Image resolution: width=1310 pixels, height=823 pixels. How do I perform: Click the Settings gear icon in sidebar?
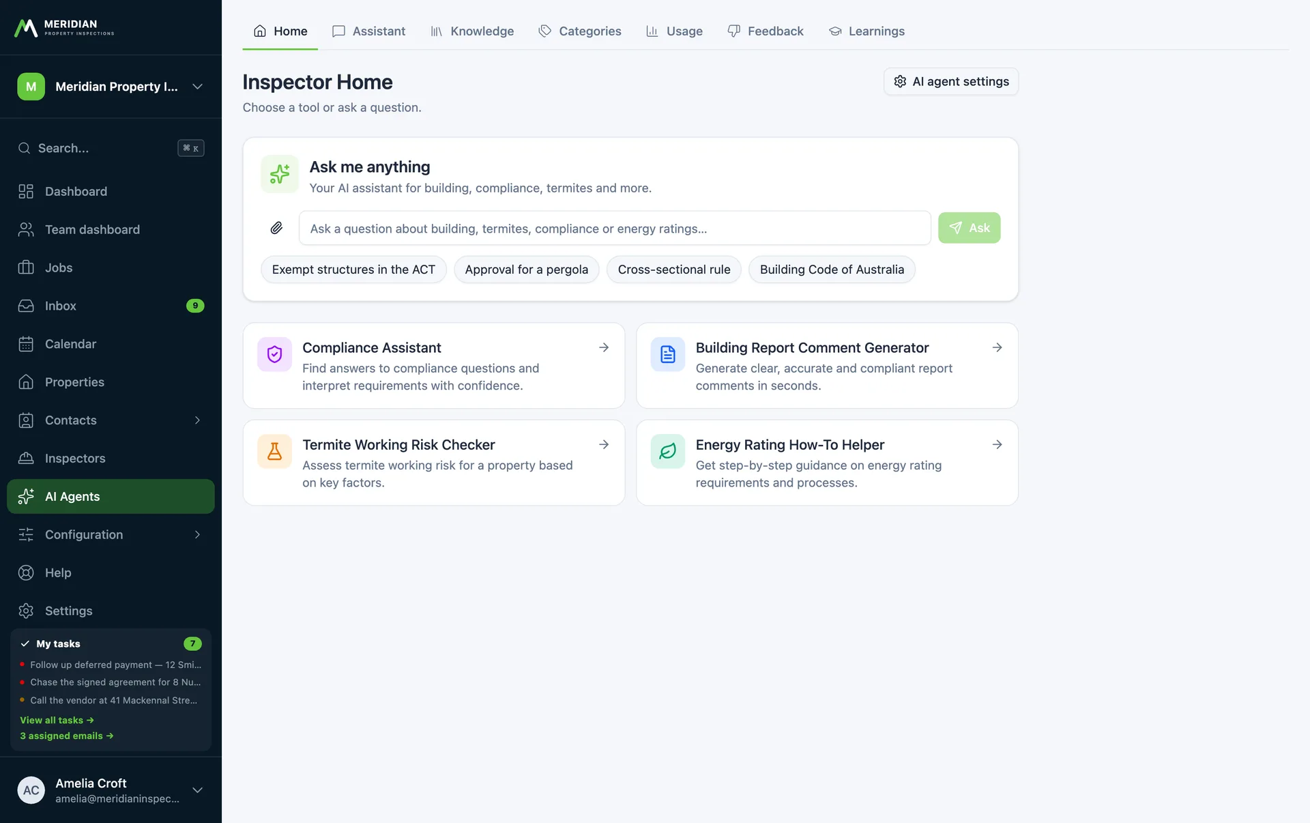point(26,611)
